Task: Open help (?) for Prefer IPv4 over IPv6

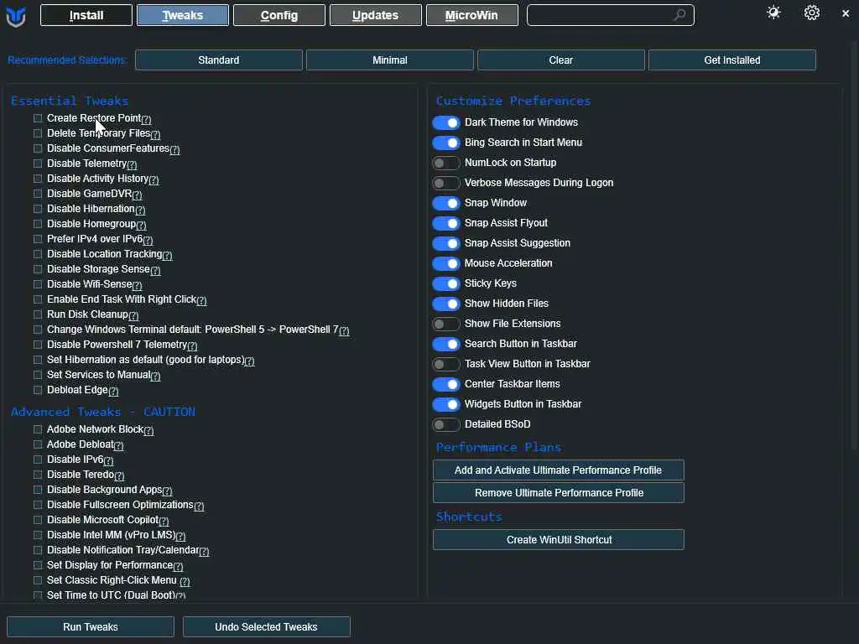Action: 148,240
